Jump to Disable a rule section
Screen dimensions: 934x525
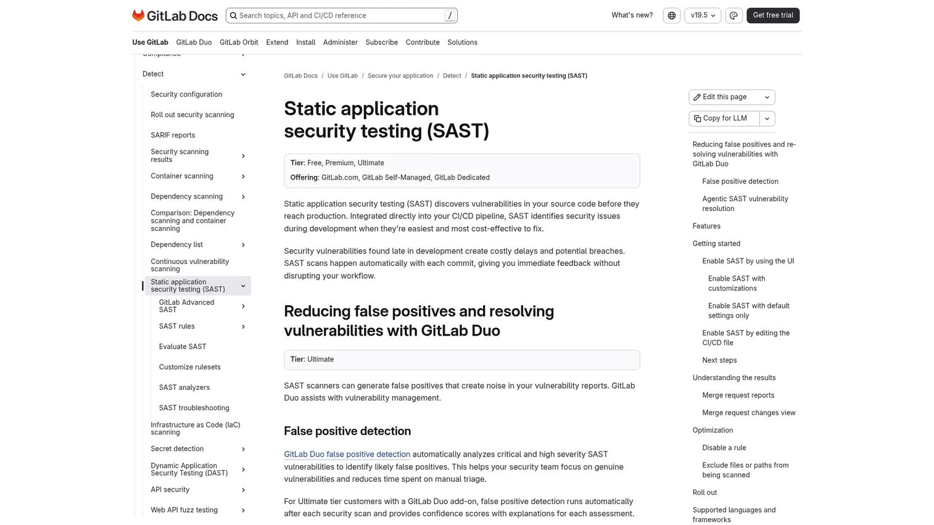coord(724,448)
